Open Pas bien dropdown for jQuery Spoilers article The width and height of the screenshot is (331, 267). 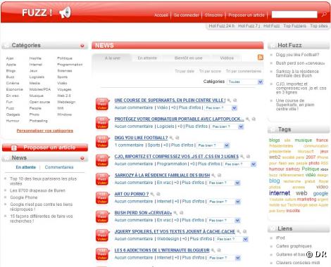[232, 239]
